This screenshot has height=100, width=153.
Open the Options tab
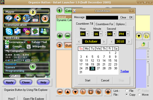click(x=120, y=24)
